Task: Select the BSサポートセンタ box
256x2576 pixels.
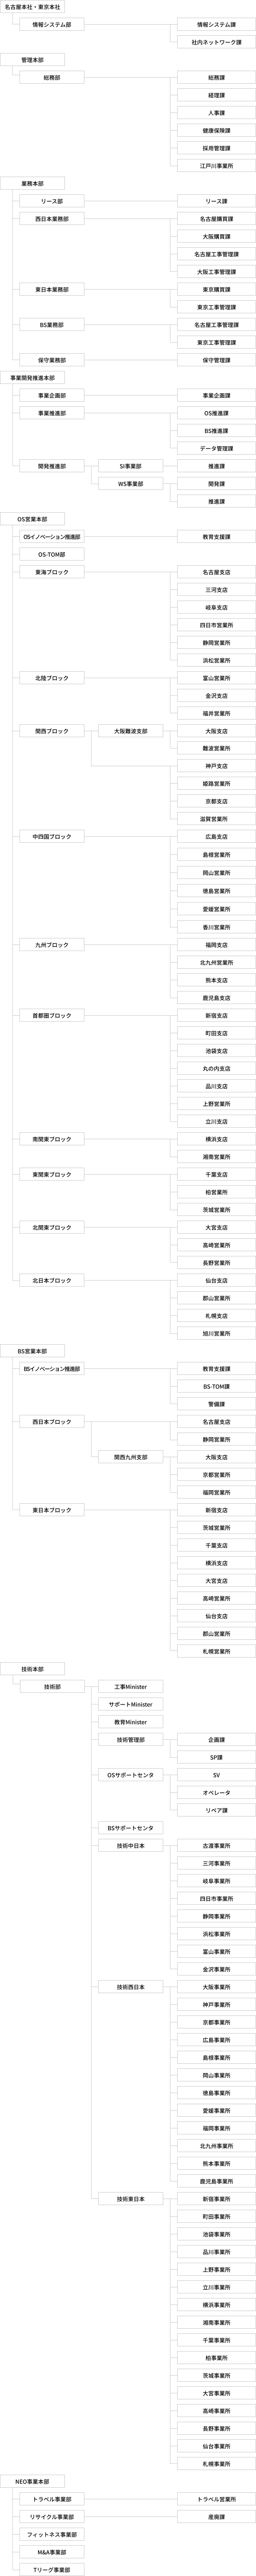Action: pyautogui.click(x=130, y=1828)
